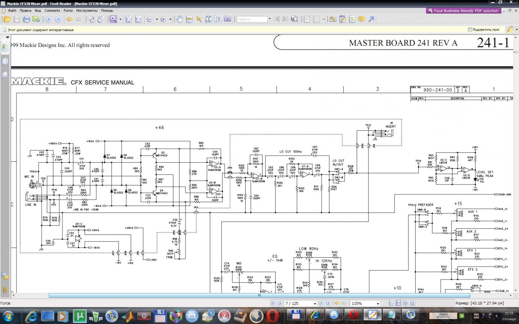Viewport: 519px width, 324px height.
Task: Open the Инструменты menu
Action: pos(87,10)
